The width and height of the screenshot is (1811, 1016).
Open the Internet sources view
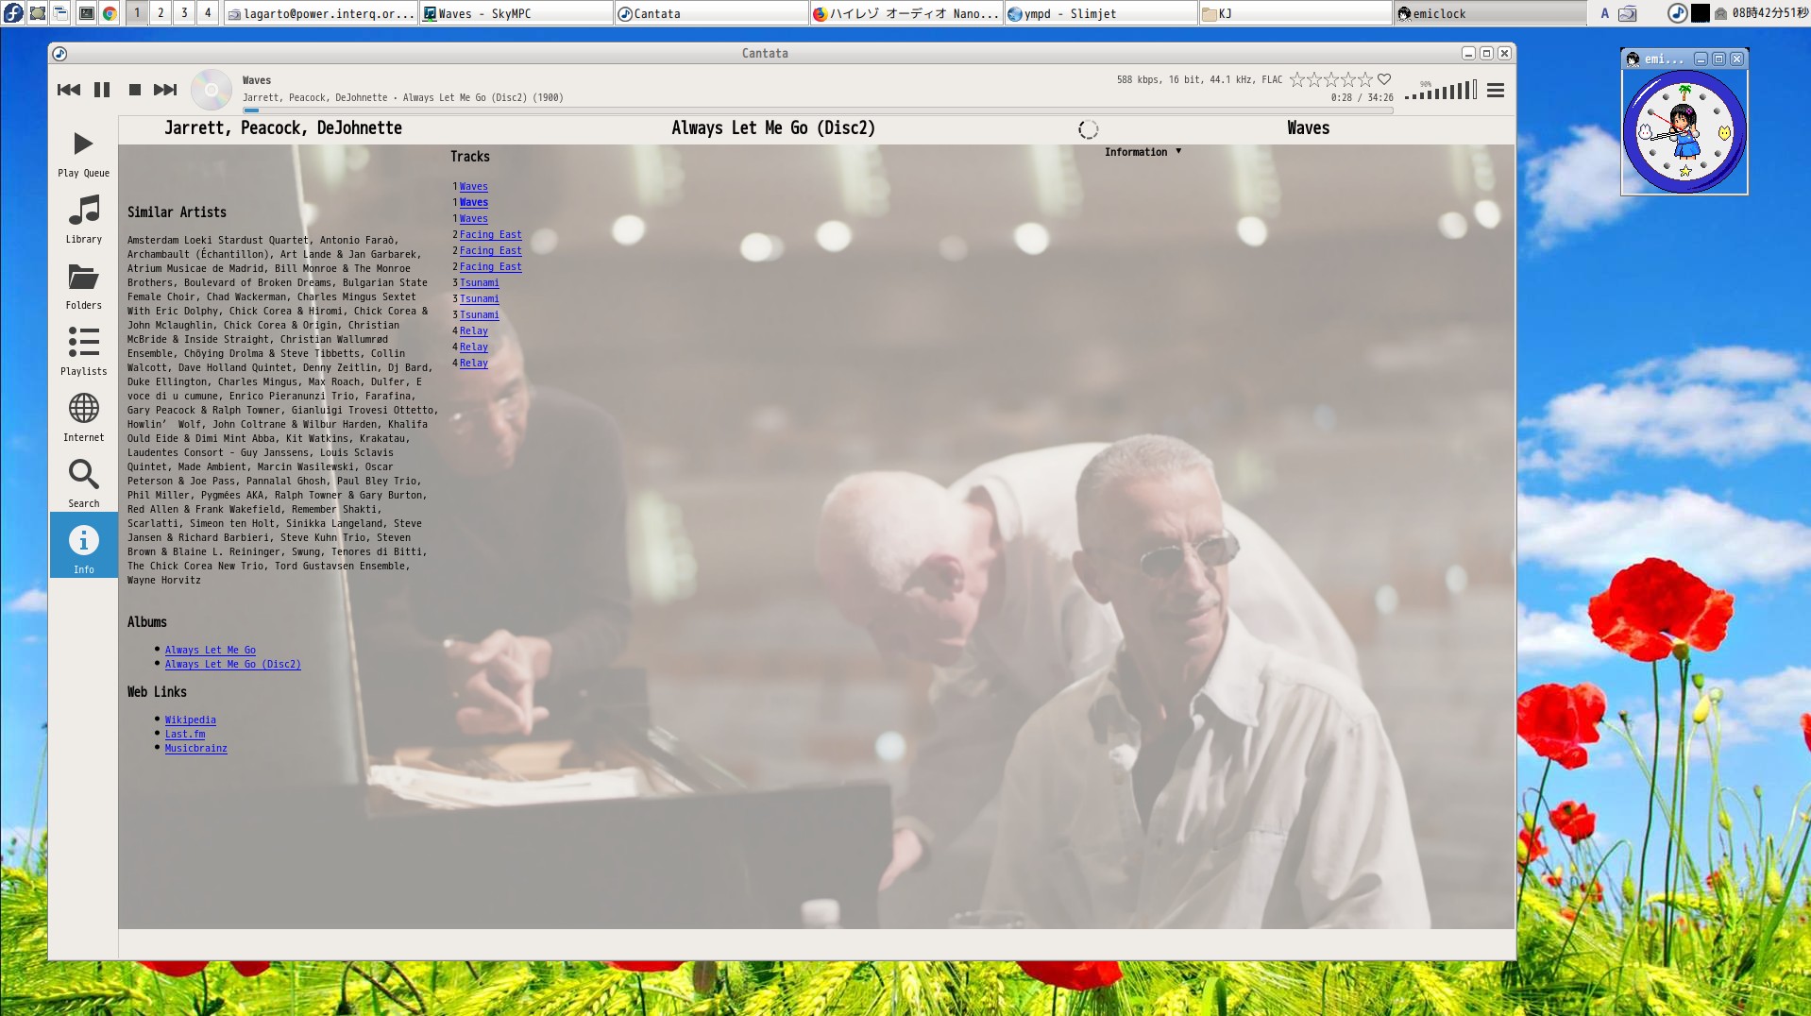[83, 417]
